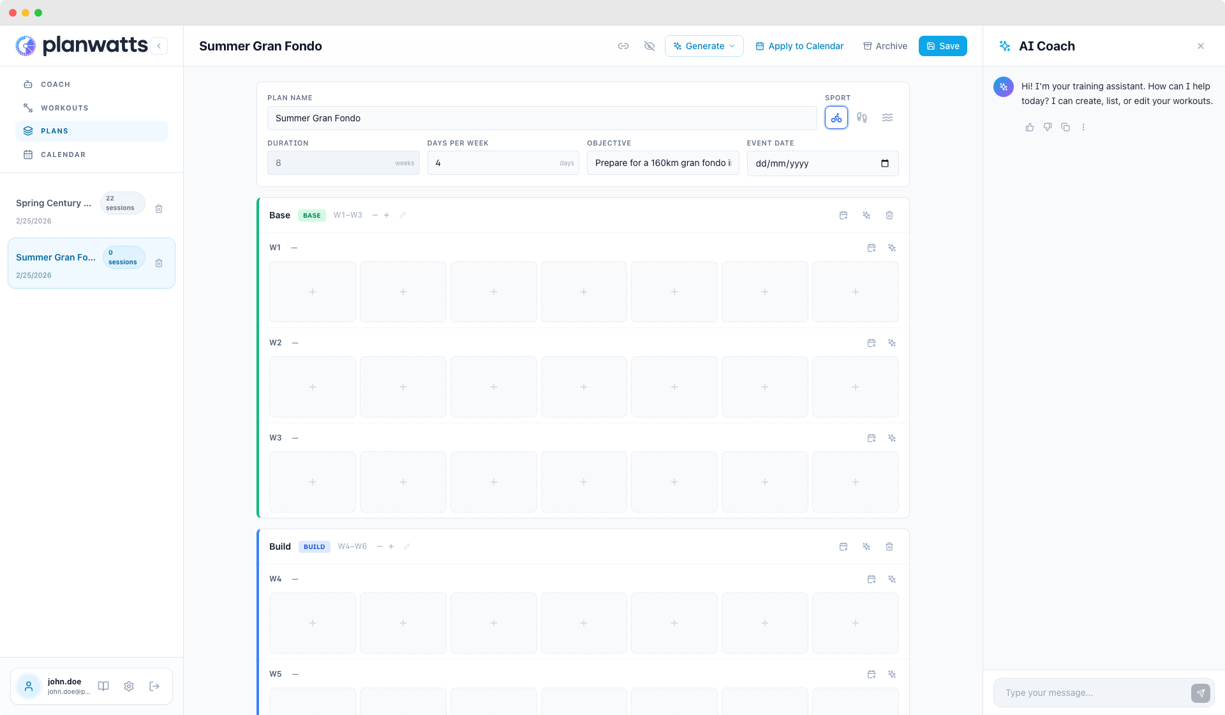
Task: Add a week to Base phase
Action: click(x=387, y=215)
